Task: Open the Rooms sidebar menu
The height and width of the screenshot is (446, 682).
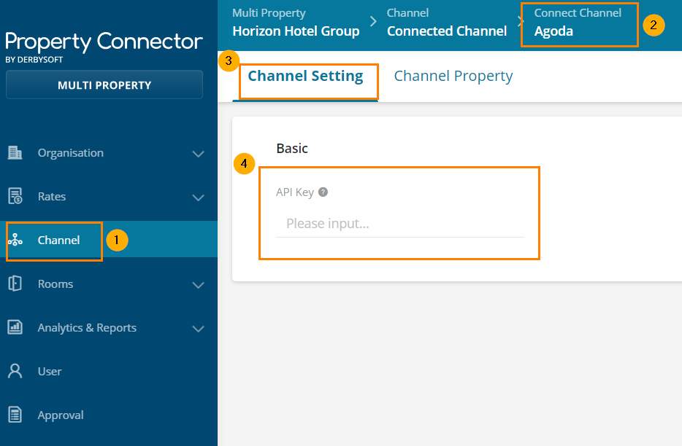Action: coord(109,283)
